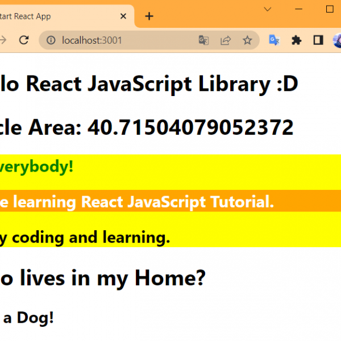Go back using the back arrow
341x341 pixels.
[3, 40]
